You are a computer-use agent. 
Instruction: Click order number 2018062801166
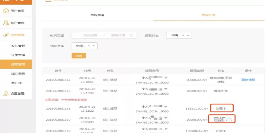pyautogui.click(x=58, y=80)
